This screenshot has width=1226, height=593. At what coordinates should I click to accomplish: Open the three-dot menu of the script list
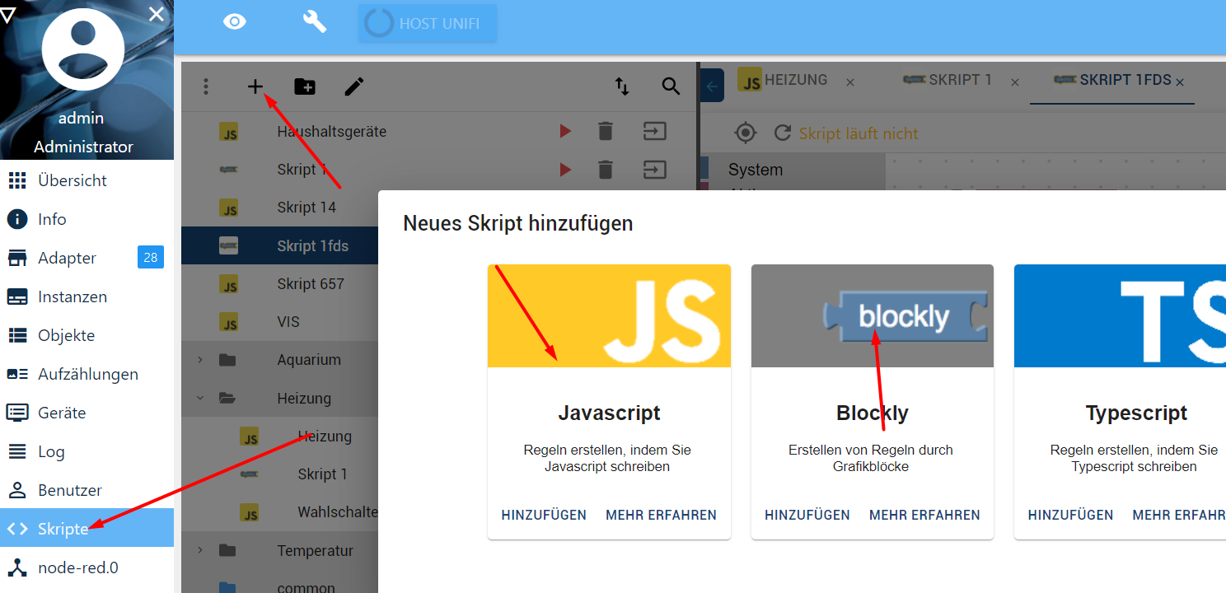click(206, 86)
